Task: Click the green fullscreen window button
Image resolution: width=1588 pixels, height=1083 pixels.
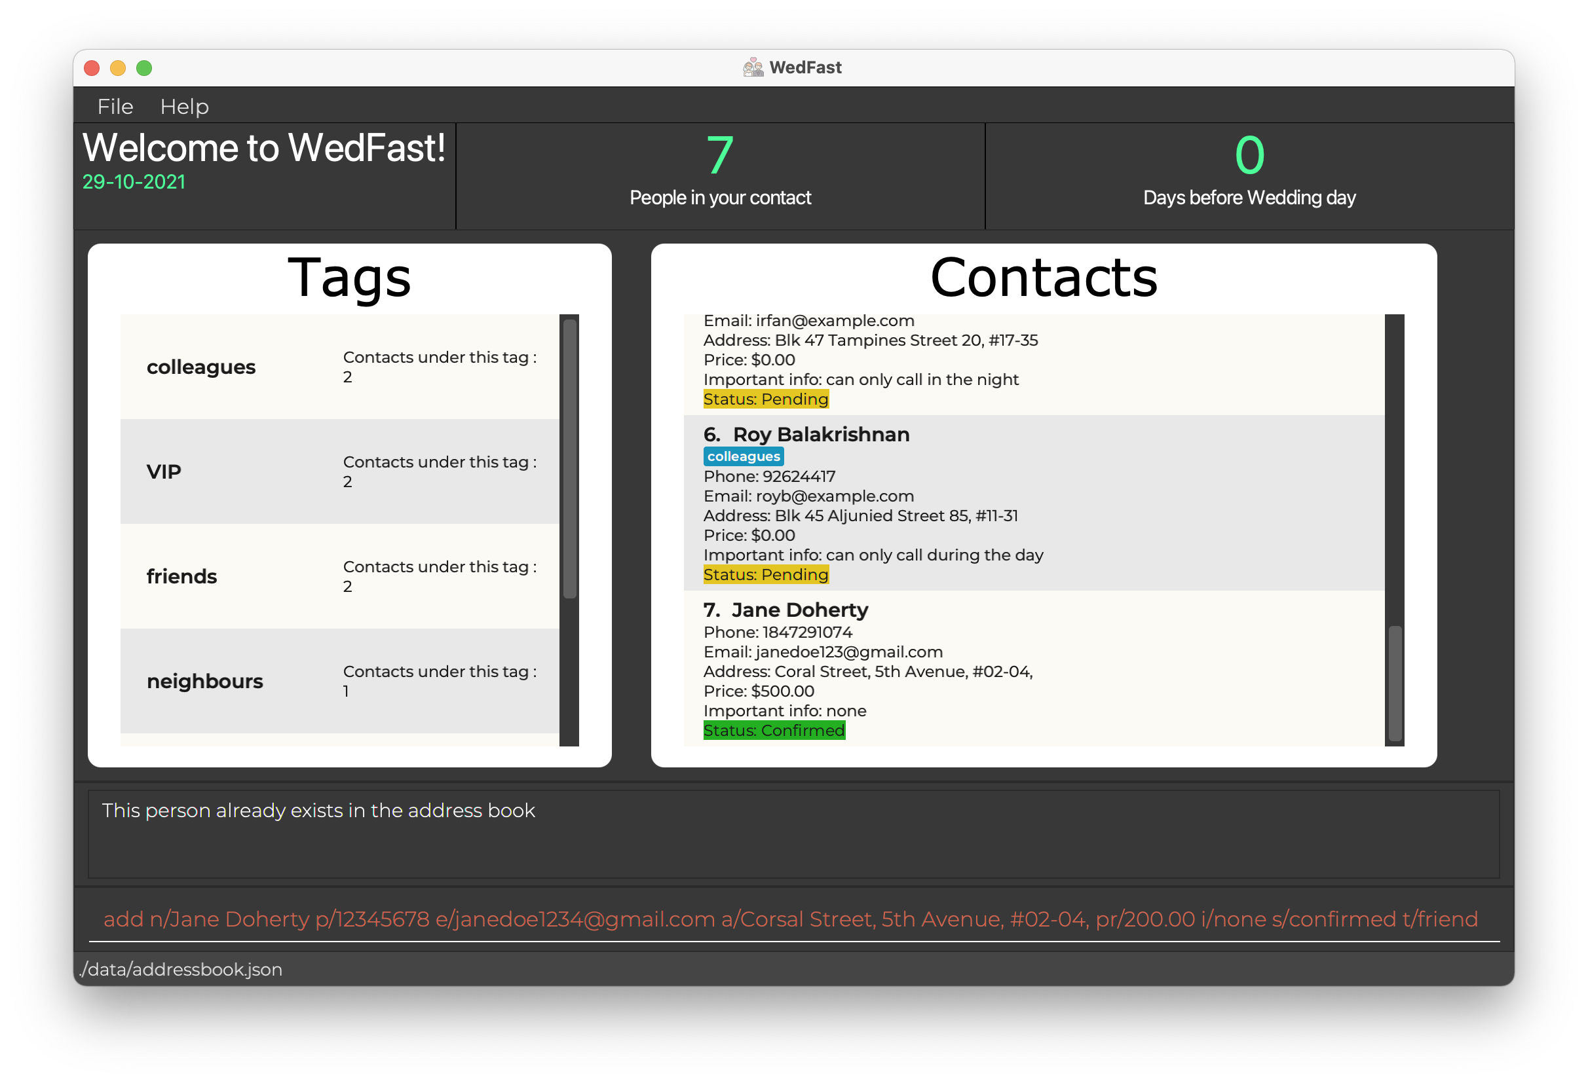Action: (143, 68)
